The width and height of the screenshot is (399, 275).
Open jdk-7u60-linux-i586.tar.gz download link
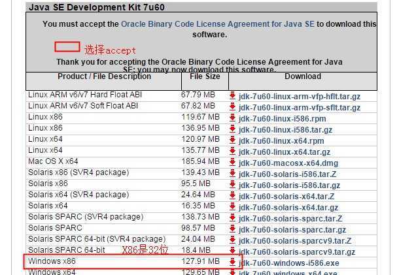click(285, 130)
